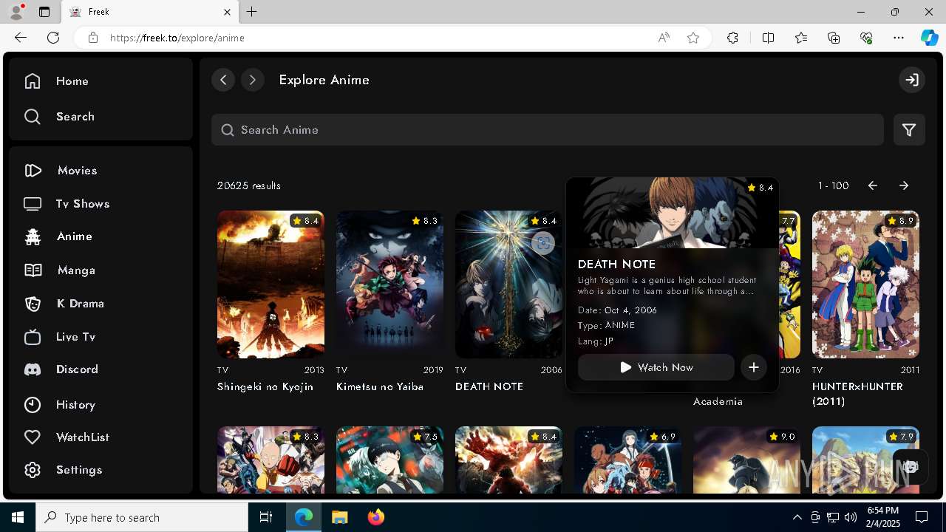Click the Manga book icon
Viewport: 946px width, 532px height.
tap(33, 270)
